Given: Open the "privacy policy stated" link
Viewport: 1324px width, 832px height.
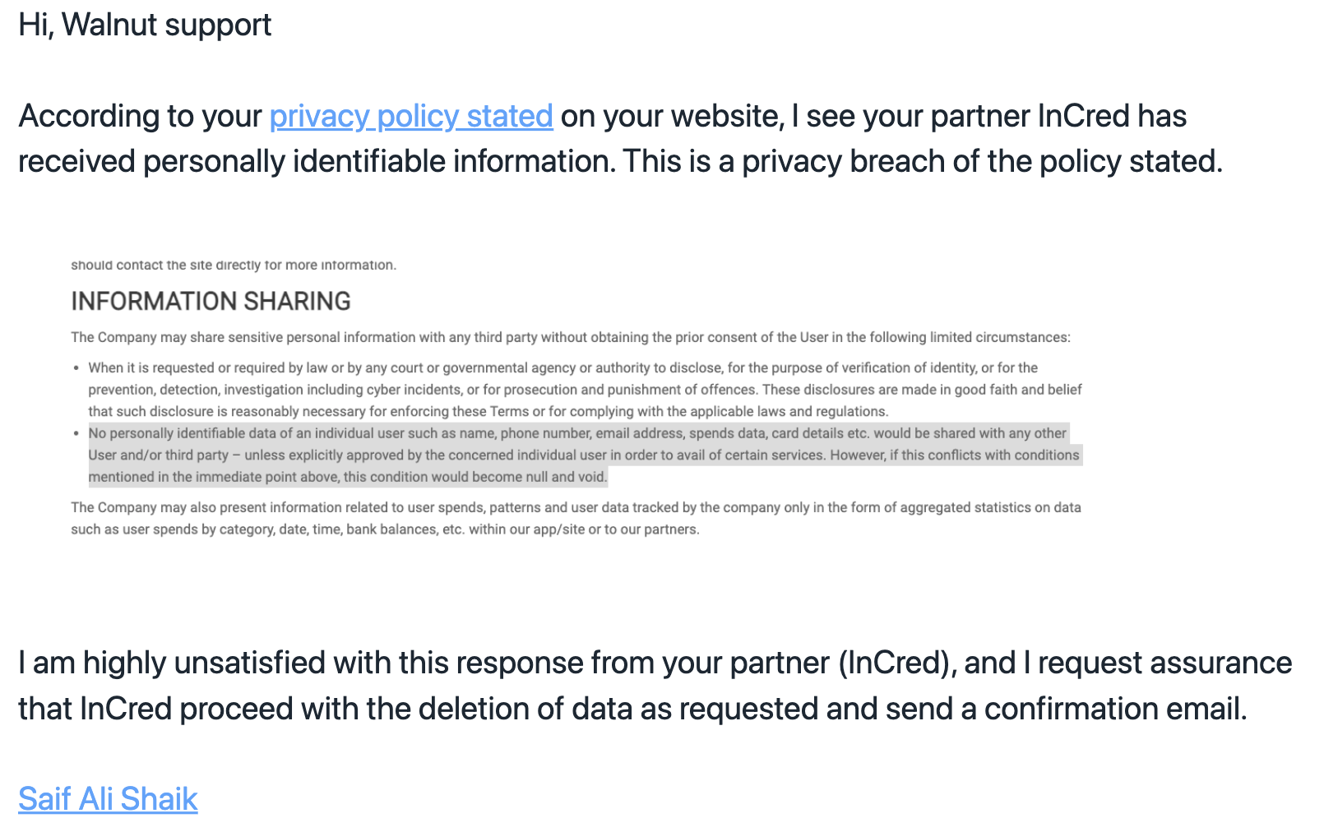Looking at the screenshot, I should [410, 116].
